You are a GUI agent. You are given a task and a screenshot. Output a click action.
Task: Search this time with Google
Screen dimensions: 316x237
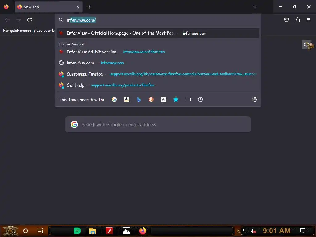coord(114,99)
